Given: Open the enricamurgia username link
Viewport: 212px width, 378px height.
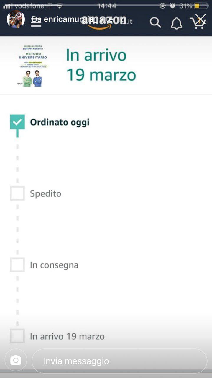Looking at the screenshot, I should (x=68, y=19).
